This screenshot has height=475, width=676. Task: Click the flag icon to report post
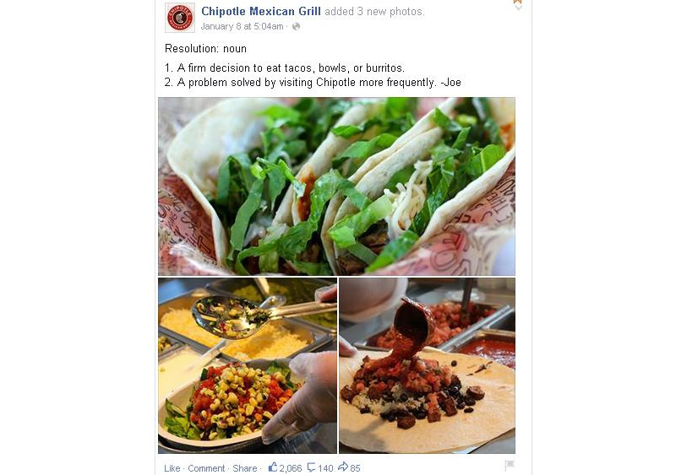coord(510,464)
